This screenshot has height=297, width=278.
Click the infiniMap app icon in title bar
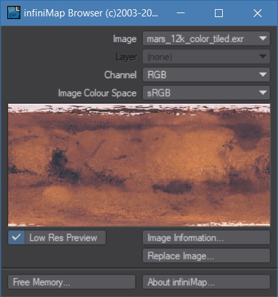[x=14, y=12]
